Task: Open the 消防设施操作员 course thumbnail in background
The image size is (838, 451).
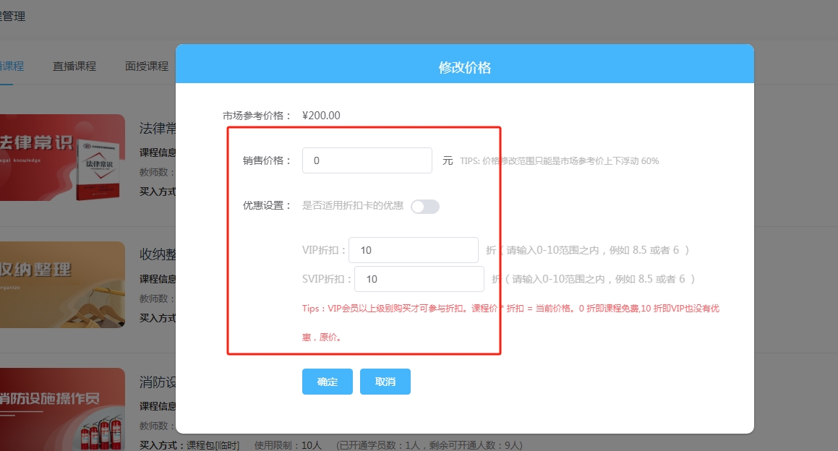Action: pos(62,409)
